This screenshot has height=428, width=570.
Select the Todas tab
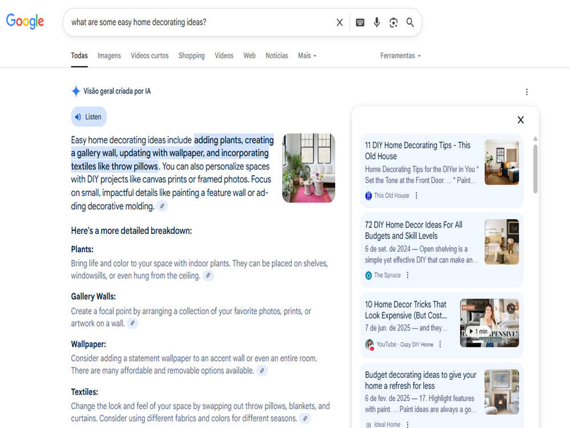pos(79,56)
